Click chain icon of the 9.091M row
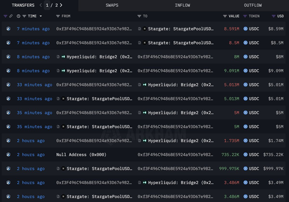The height and width of the screenshot is (202, 289). (8, 71)
